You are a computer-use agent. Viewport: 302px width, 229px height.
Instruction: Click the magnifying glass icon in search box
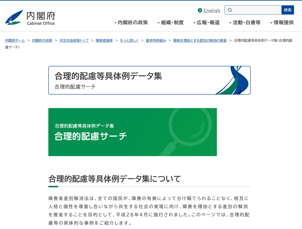tap(230, 10)
